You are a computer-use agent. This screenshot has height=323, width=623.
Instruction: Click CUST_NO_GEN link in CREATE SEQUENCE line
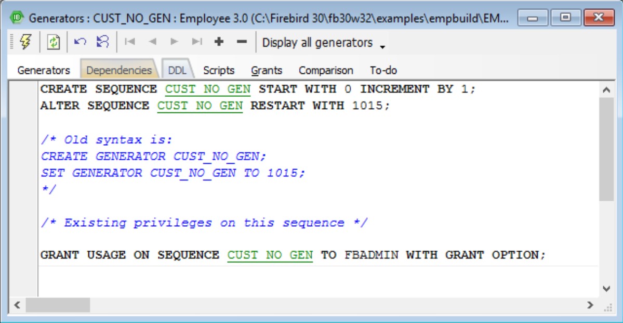pos(207,89)
